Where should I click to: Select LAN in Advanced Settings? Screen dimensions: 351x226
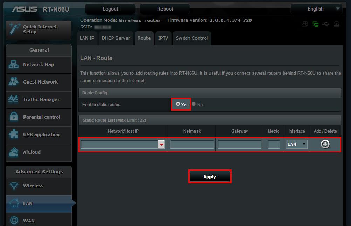(x=39, y=204)
